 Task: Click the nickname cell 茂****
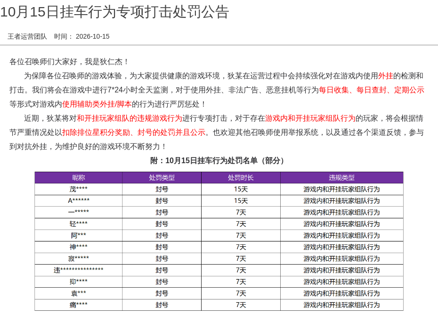click(x=79, y=190)
